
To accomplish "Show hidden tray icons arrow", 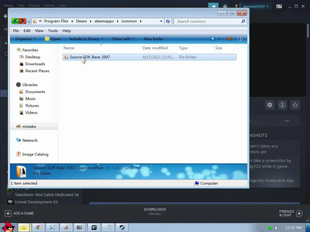I will [262, 228].
